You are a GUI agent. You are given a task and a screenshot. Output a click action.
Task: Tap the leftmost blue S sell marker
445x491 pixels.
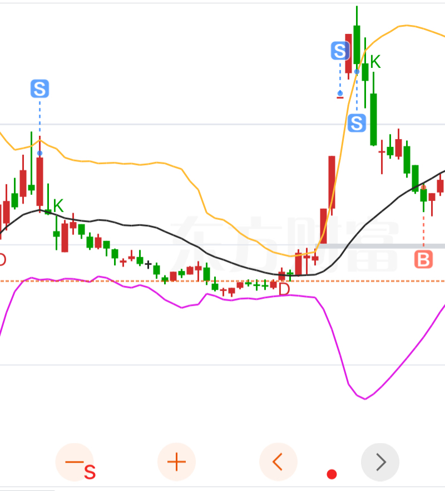tap(39, 89)
